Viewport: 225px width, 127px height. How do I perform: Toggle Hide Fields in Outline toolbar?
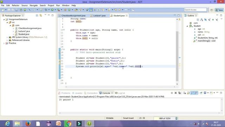tap(205, 20)
